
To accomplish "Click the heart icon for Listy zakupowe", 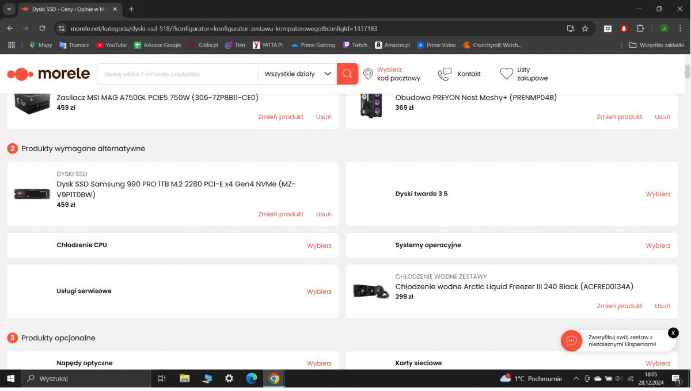I will click(x=506, y=74).
